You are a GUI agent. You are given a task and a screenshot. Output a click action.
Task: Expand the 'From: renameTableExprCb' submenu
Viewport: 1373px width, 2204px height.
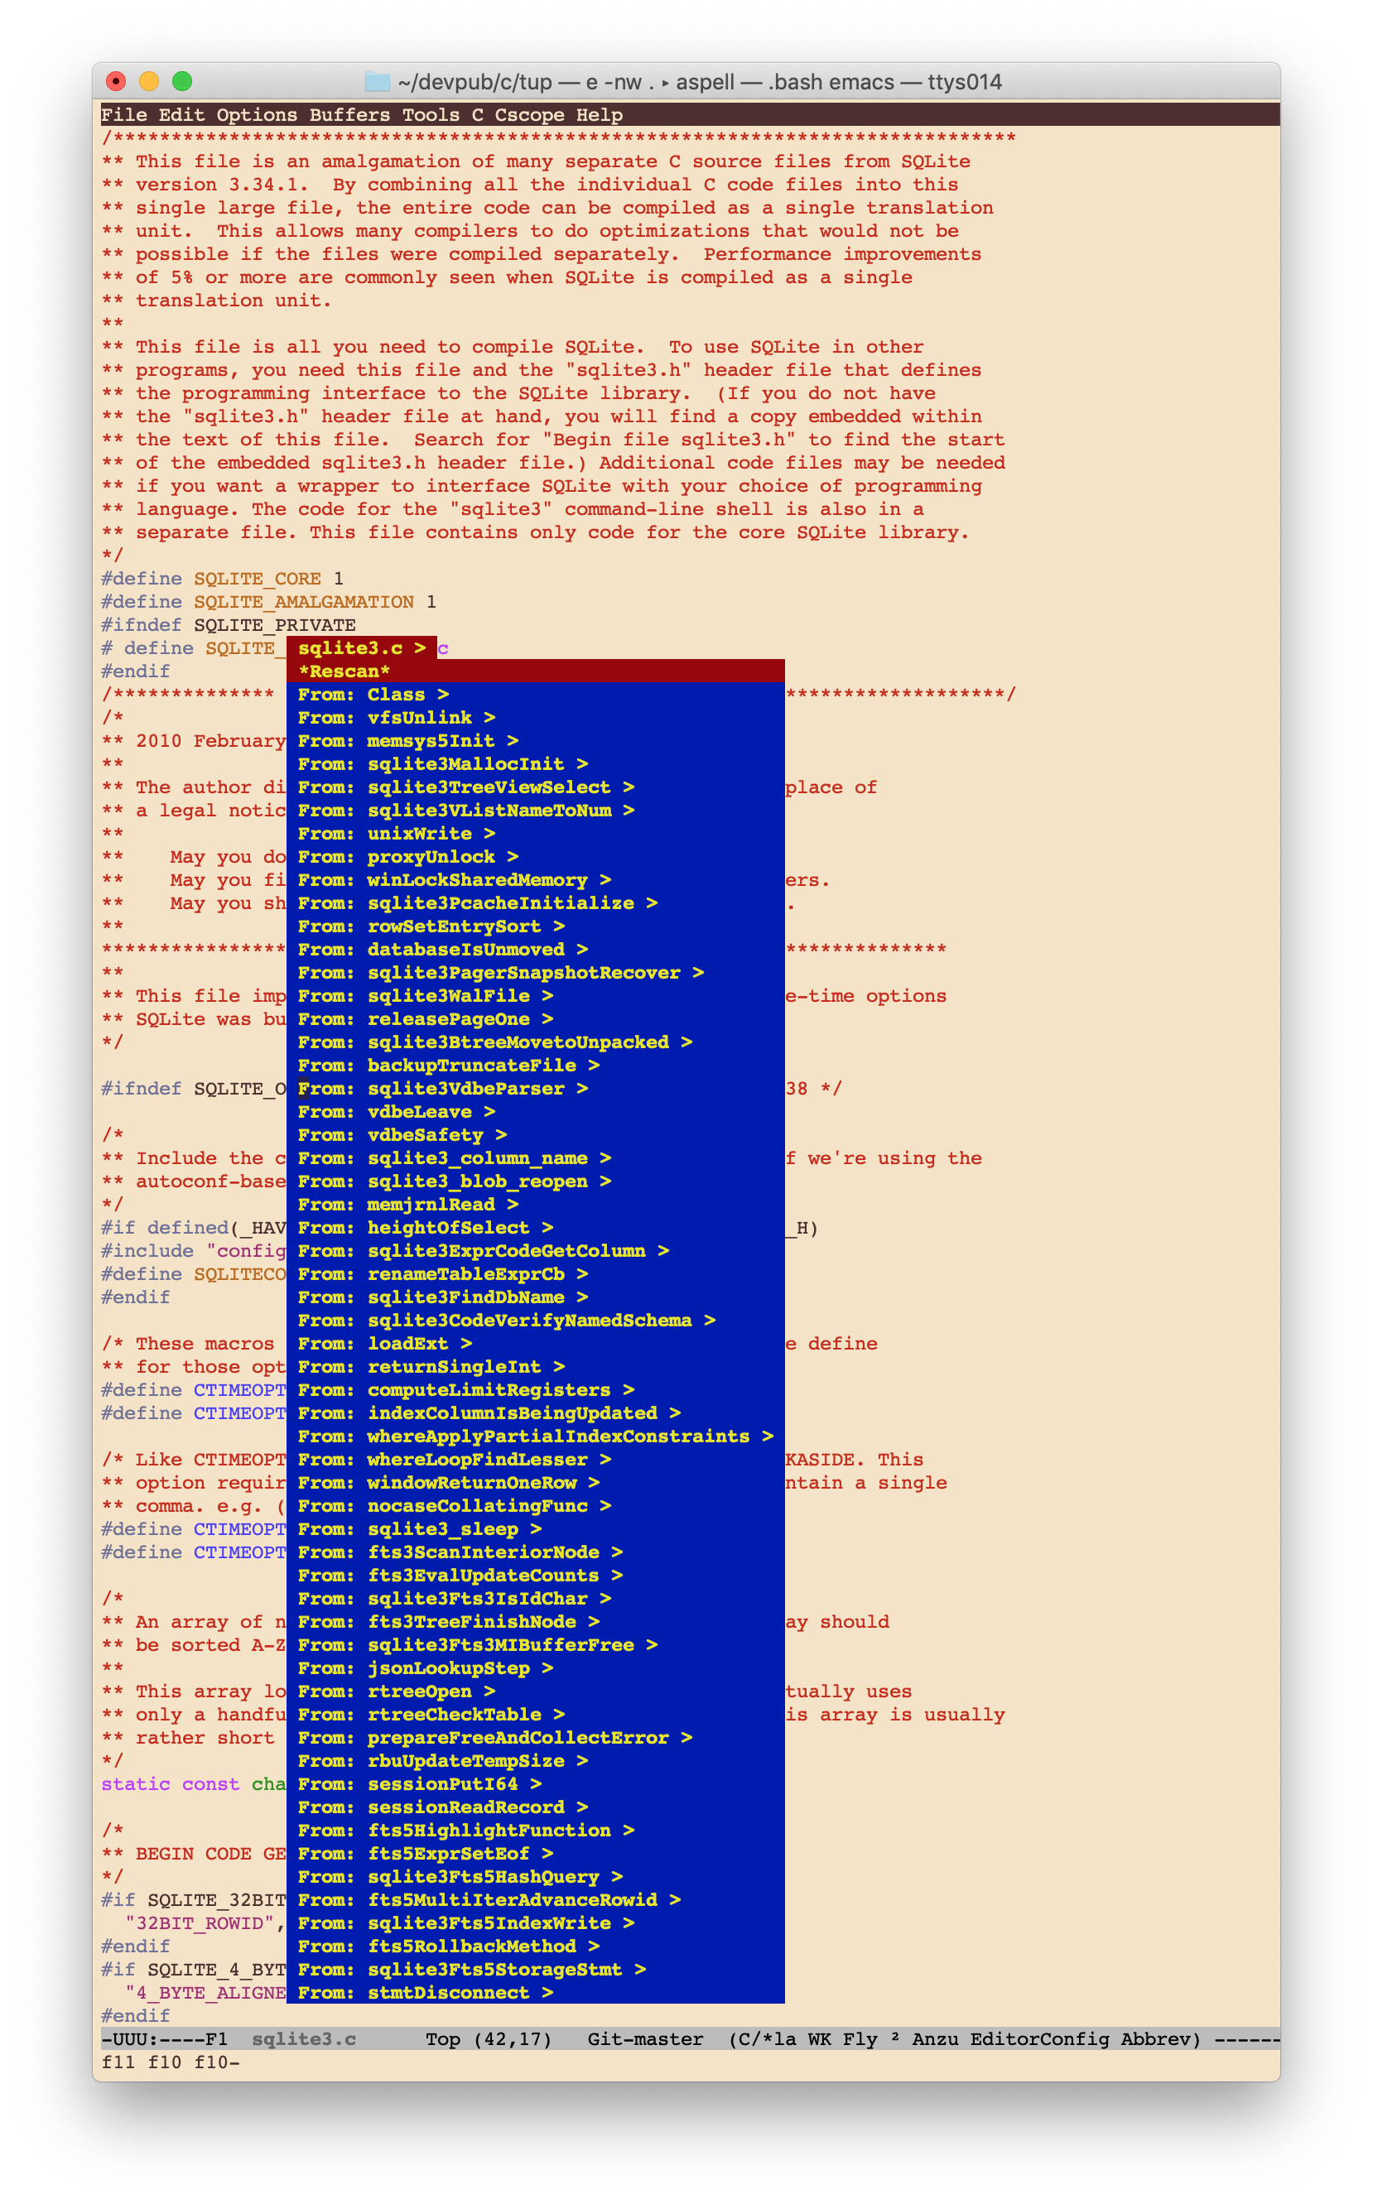(536, 1273)
